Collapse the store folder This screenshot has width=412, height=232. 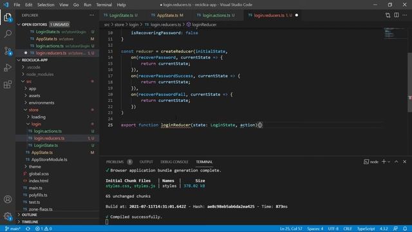tap(33, 110)
